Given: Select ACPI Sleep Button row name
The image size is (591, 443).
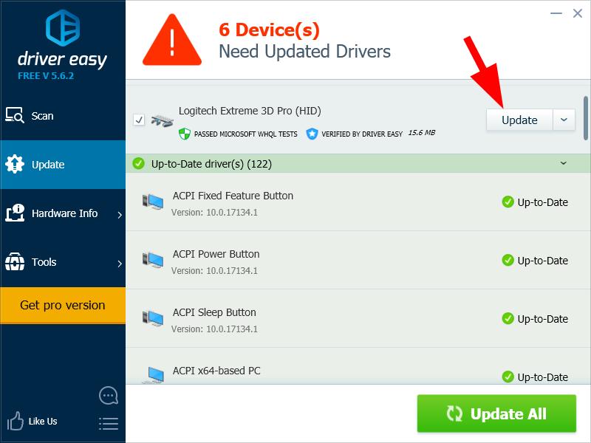Looking at the screenshot, I should [214, 312].
